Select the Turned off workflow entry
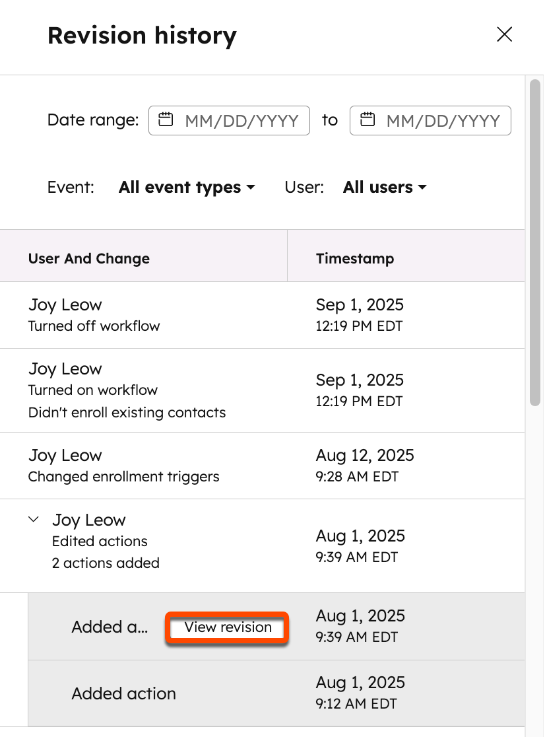 point(132,315)
